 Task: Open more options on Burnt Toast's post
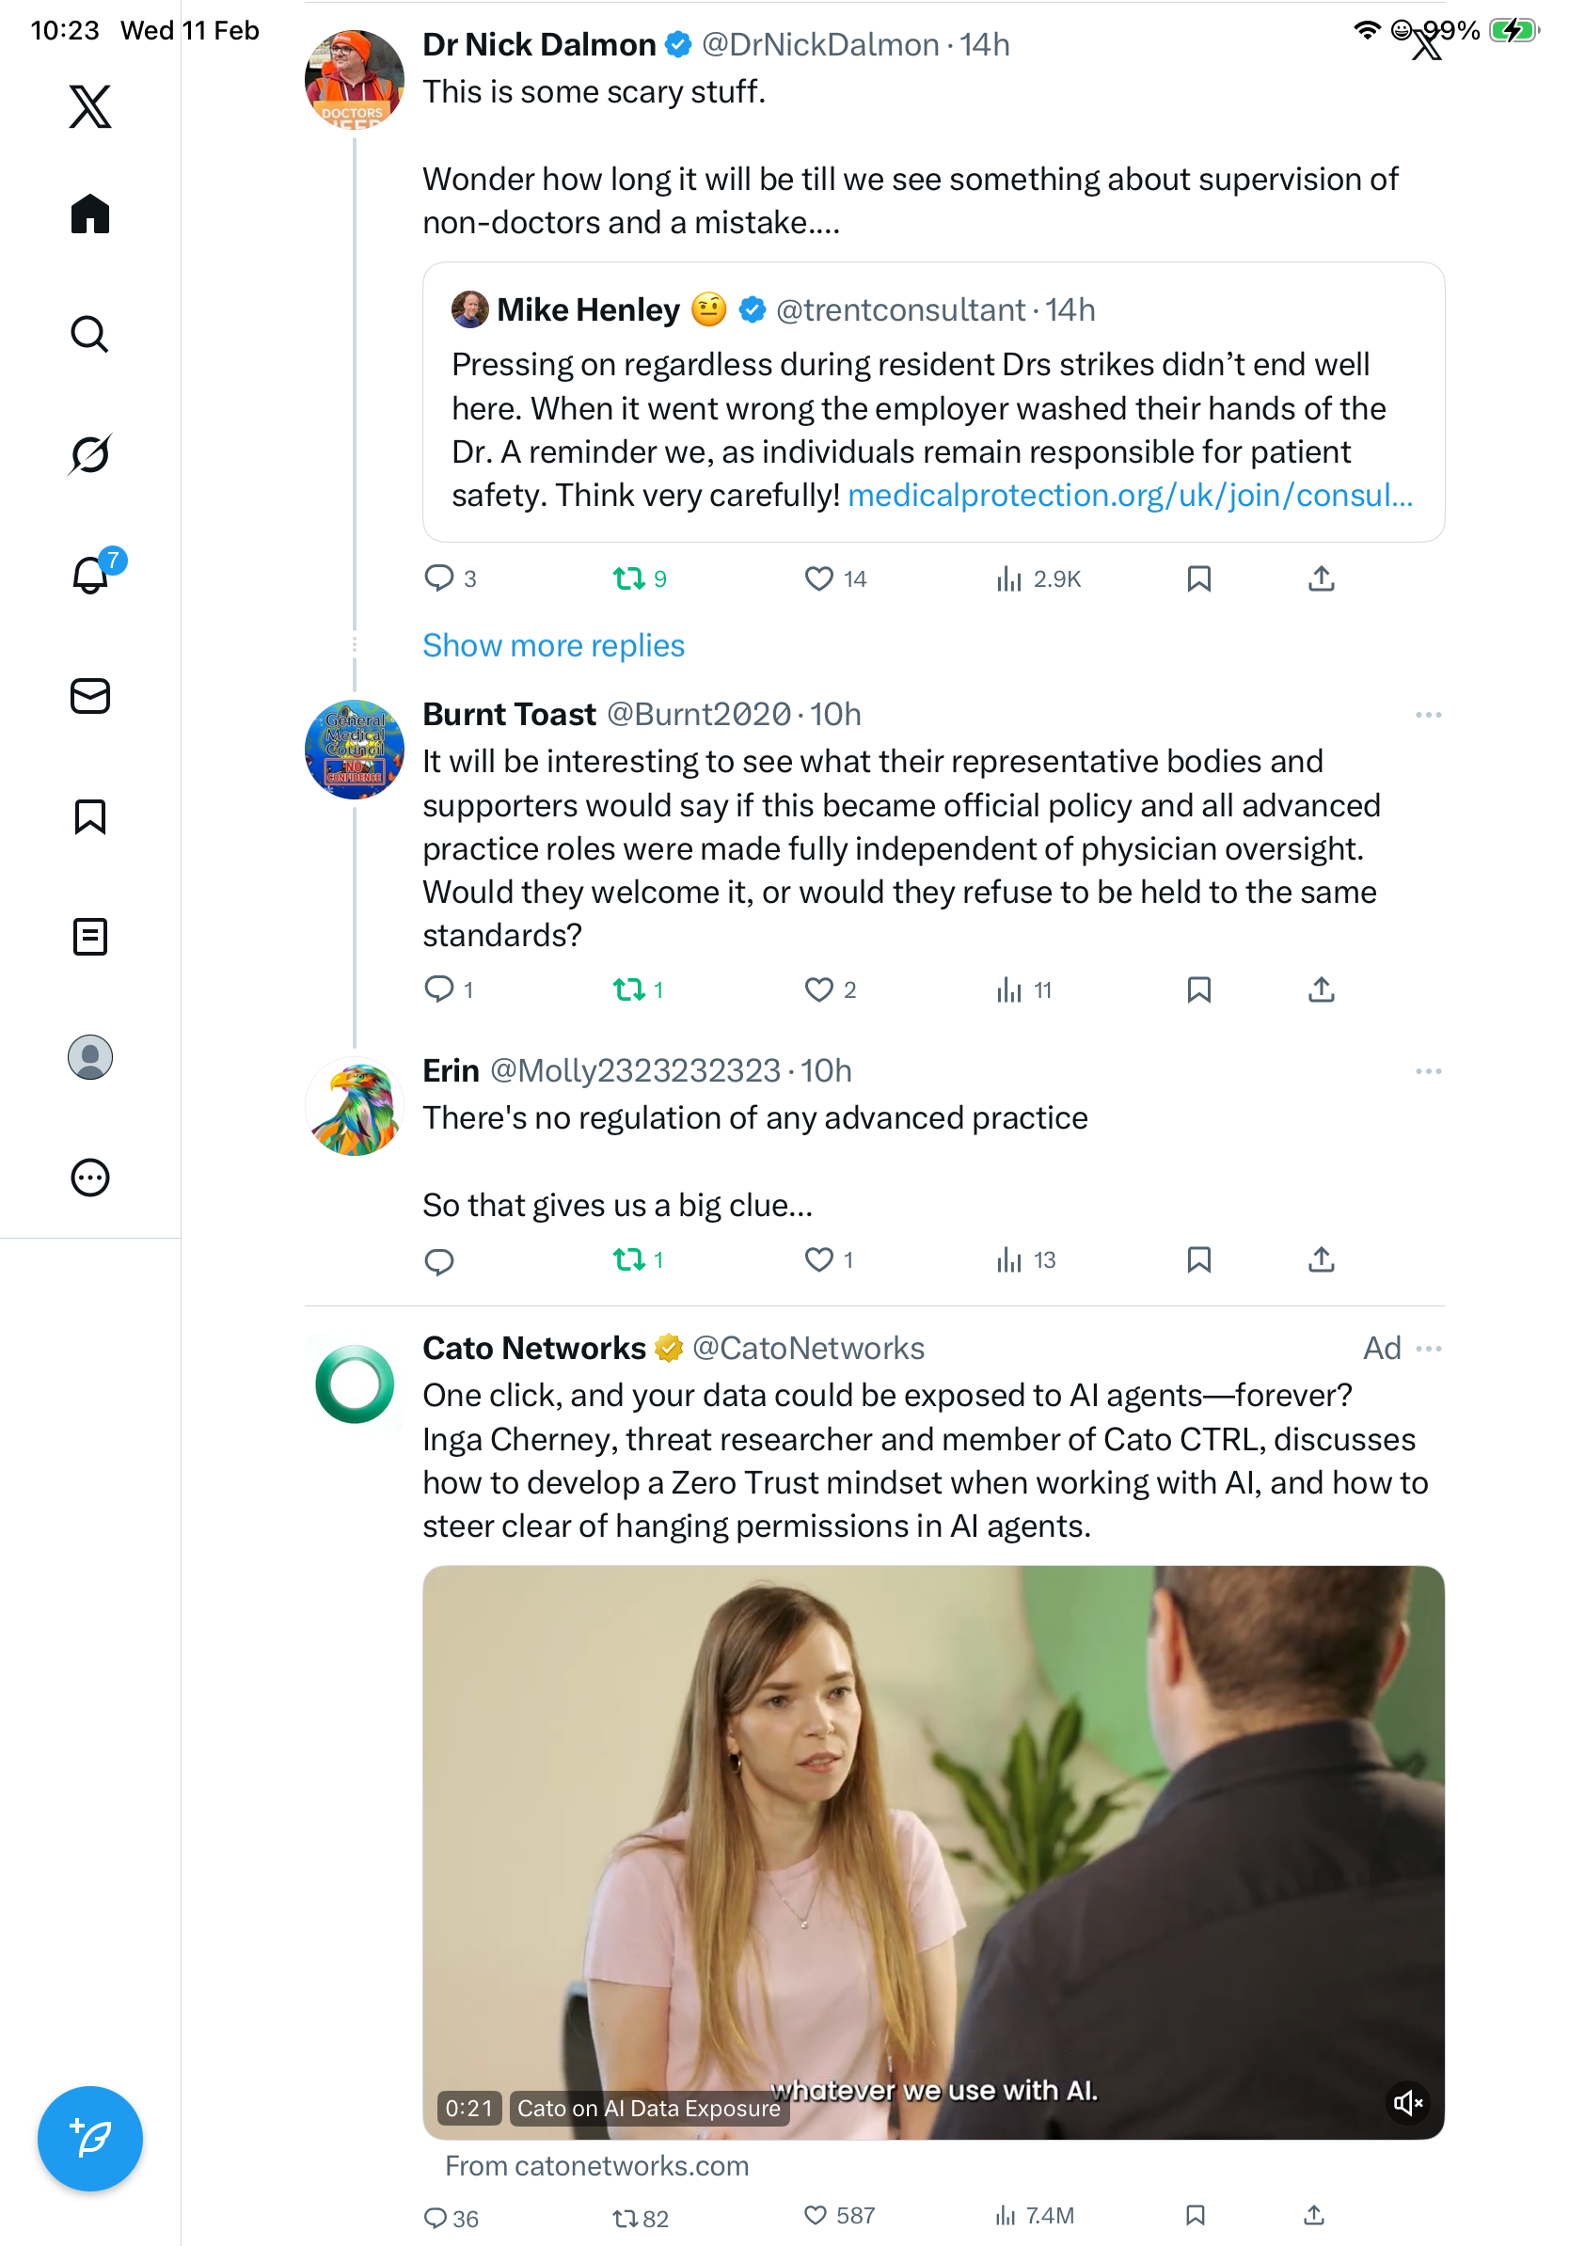click(x=1427, y=715)
